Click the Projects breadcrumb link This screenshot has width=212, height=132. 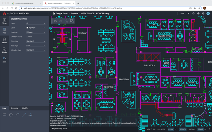click(75, 14)
